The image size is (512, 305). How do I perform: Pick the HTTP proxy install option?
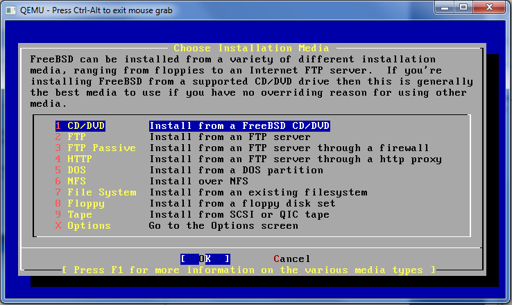tap(74, 159)
